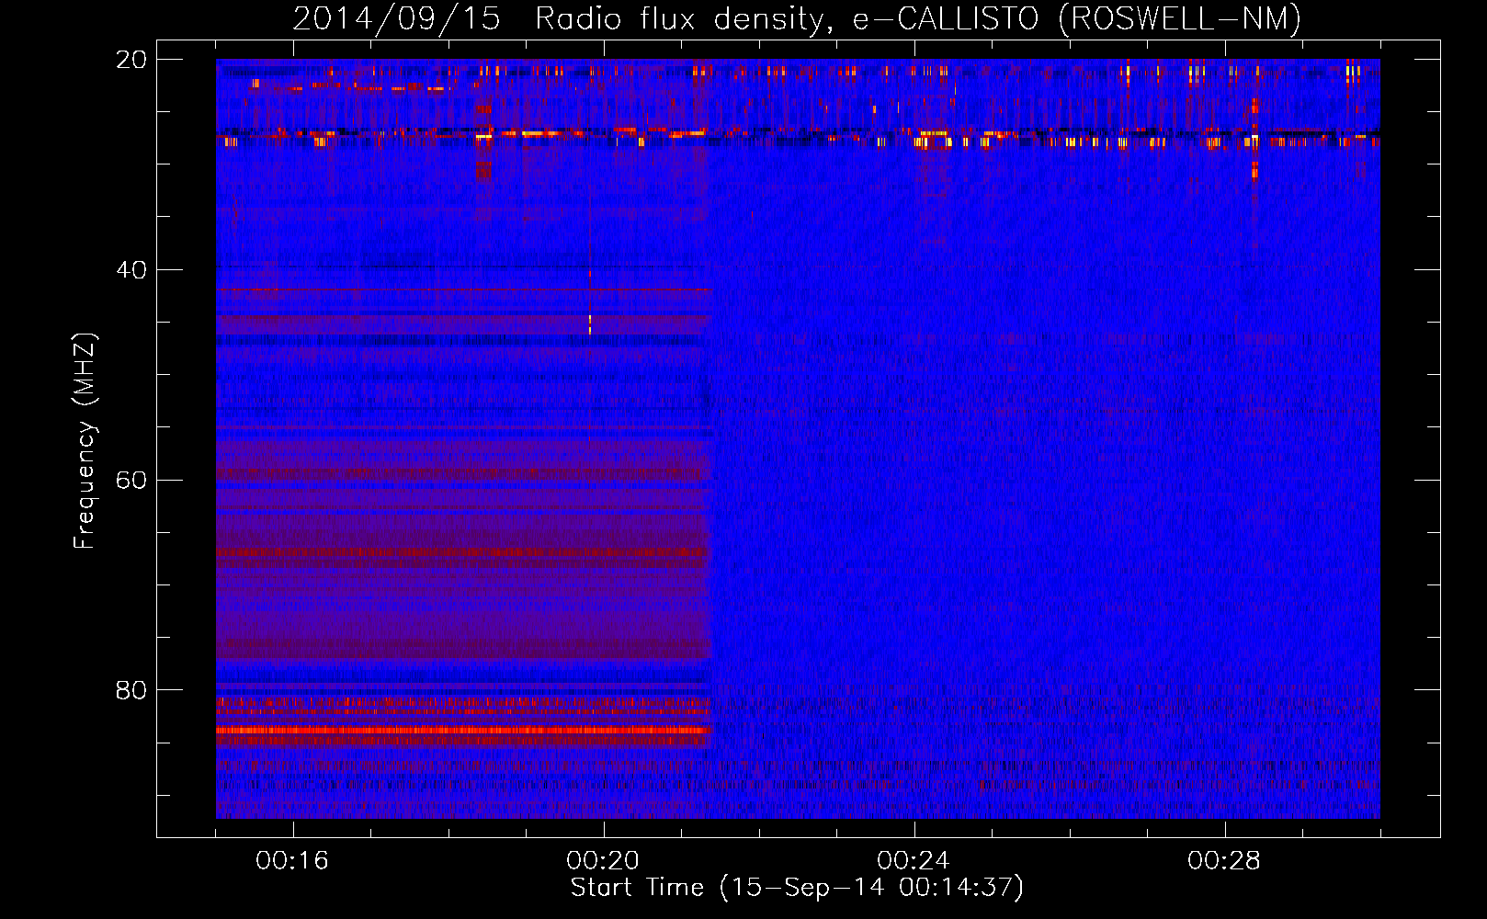Click the 00:28 time tick label

(x=1224, y=860)
